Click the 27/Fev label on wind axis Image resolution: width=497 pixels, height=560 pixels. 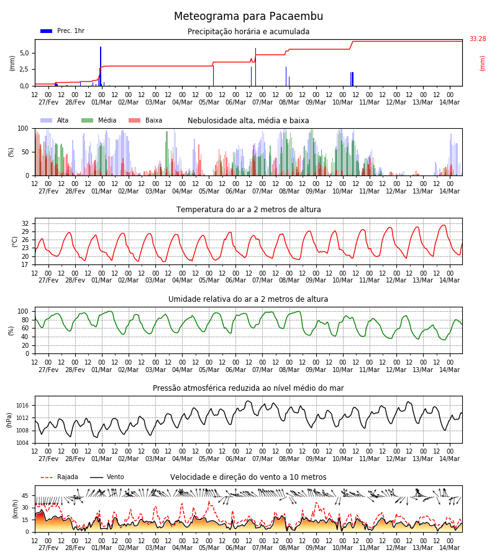[x=48, y=548]
